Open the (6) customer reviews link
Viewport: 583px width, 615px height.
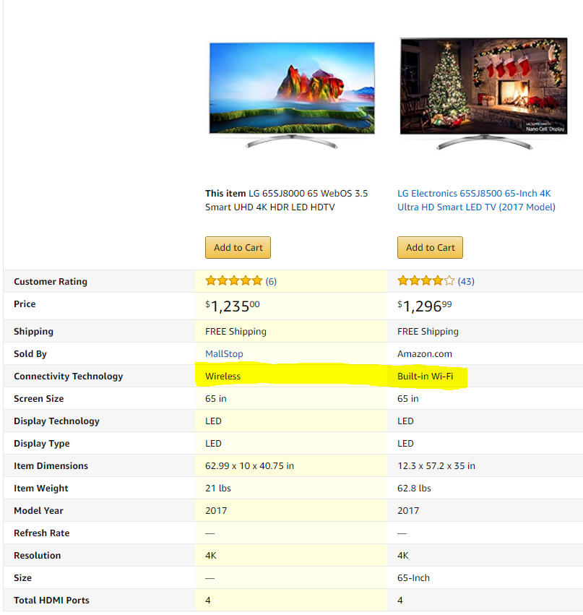click(x=271, y=281)
